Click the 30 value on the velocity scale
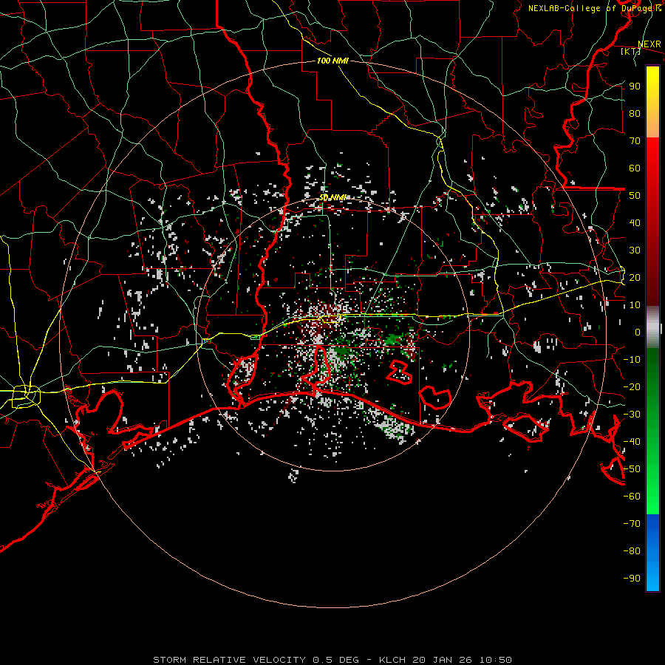 (x=635, y=250)
